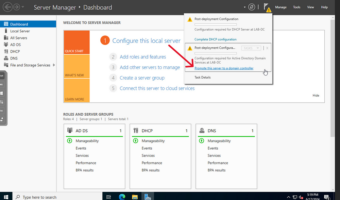Open Services in DHCP tile
This screenshot has height=200, width=340.
pyautogui.click(x=148, y=155)
